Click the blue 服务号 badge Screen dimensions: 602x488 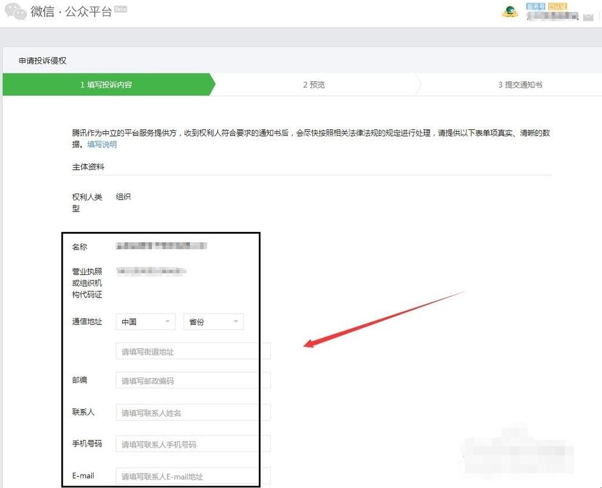535,6
